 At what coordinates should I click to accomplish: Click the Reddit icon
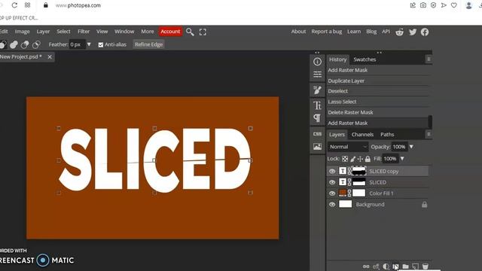coord(399,32)
